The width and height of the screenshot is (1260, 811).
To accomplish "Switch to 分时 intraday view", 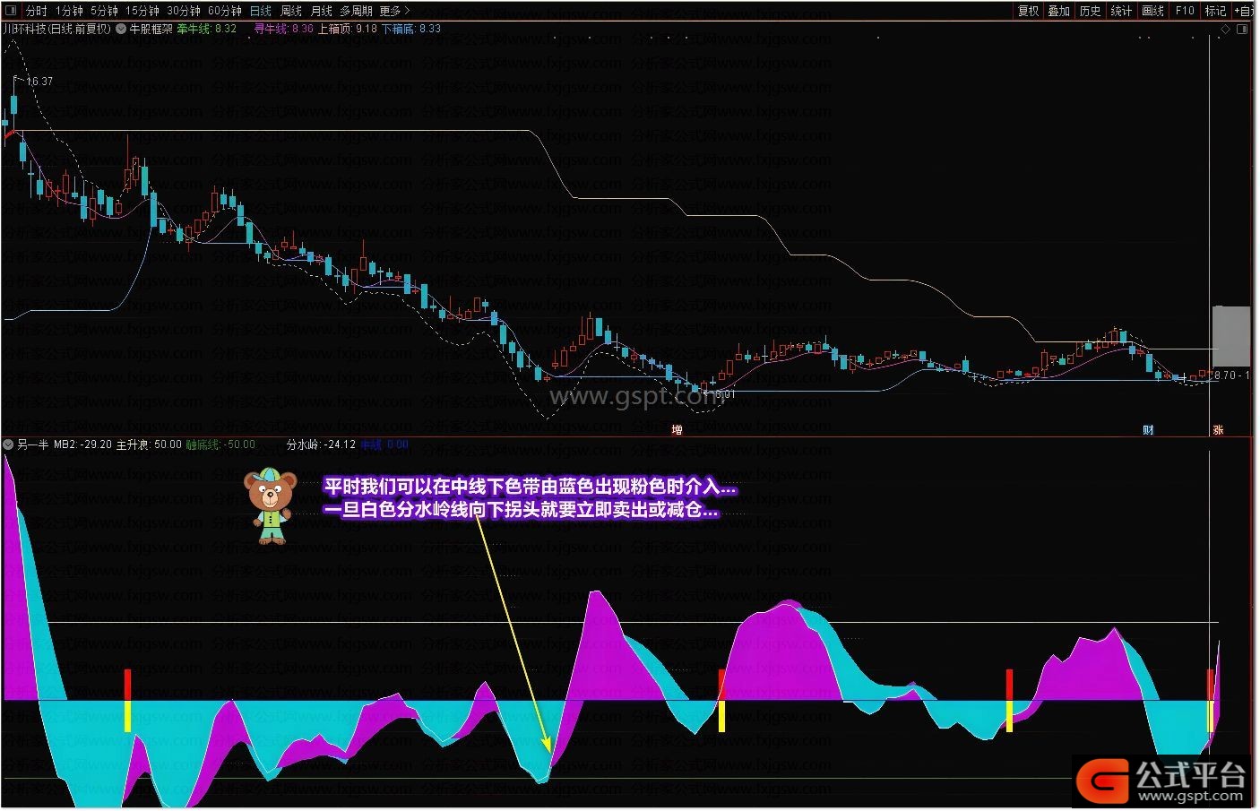I will pos(36,11).
